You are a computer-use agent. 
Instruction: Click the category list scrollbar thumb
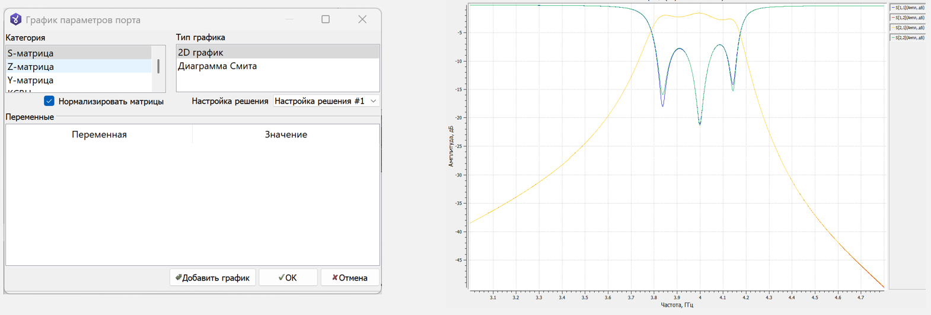(158, 66)
